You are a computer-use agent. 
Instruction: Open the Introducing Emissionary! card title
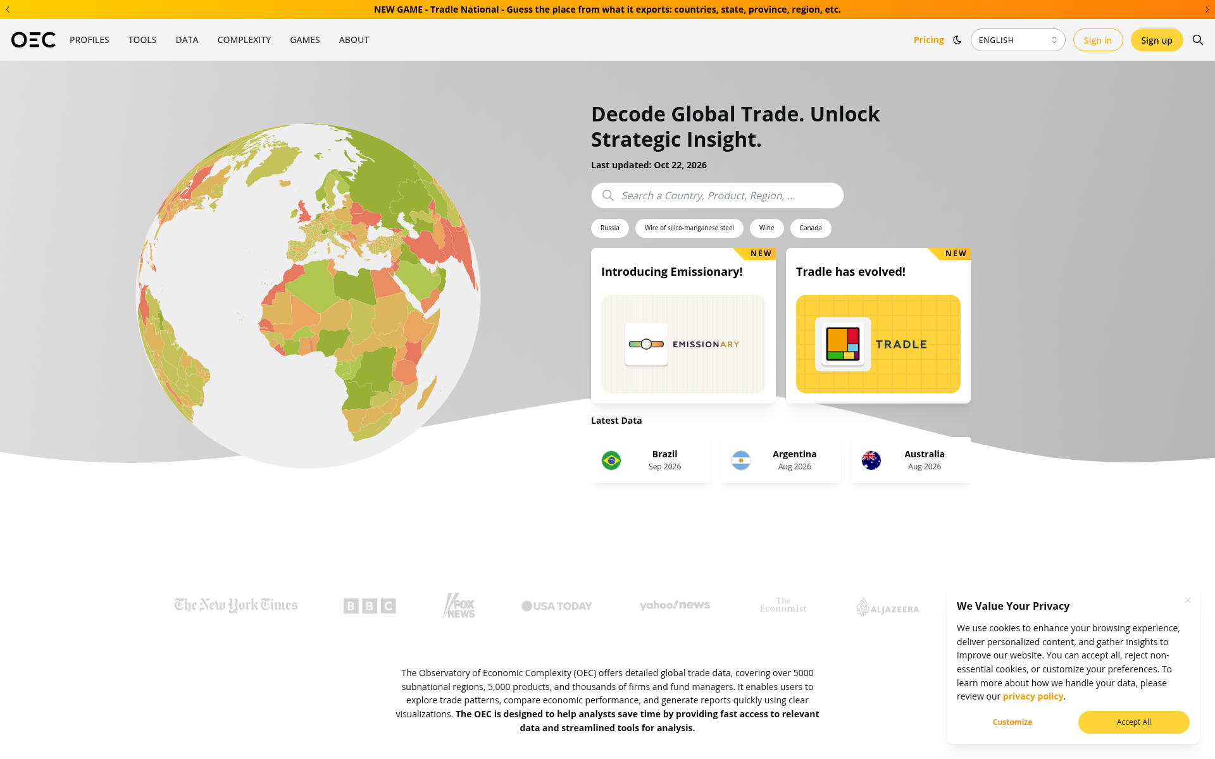(672, 272)
